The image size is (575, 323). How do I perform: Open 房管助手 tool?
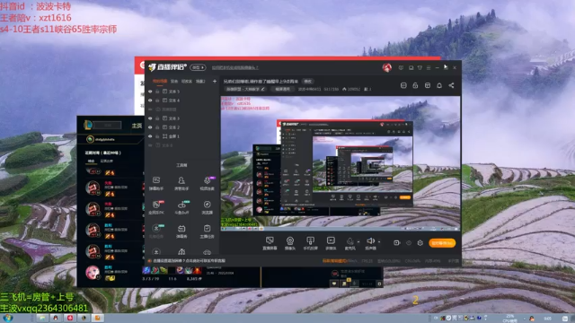point(181,183)
